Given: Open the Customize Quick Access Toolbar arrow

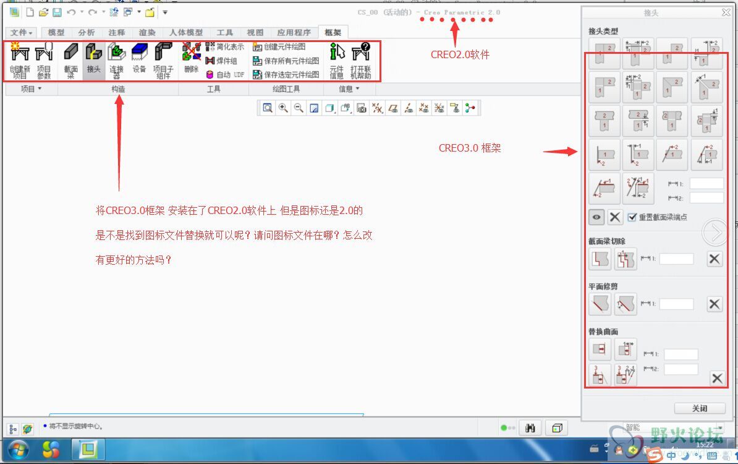Looking at the screenshot, I should coord(165,12).
